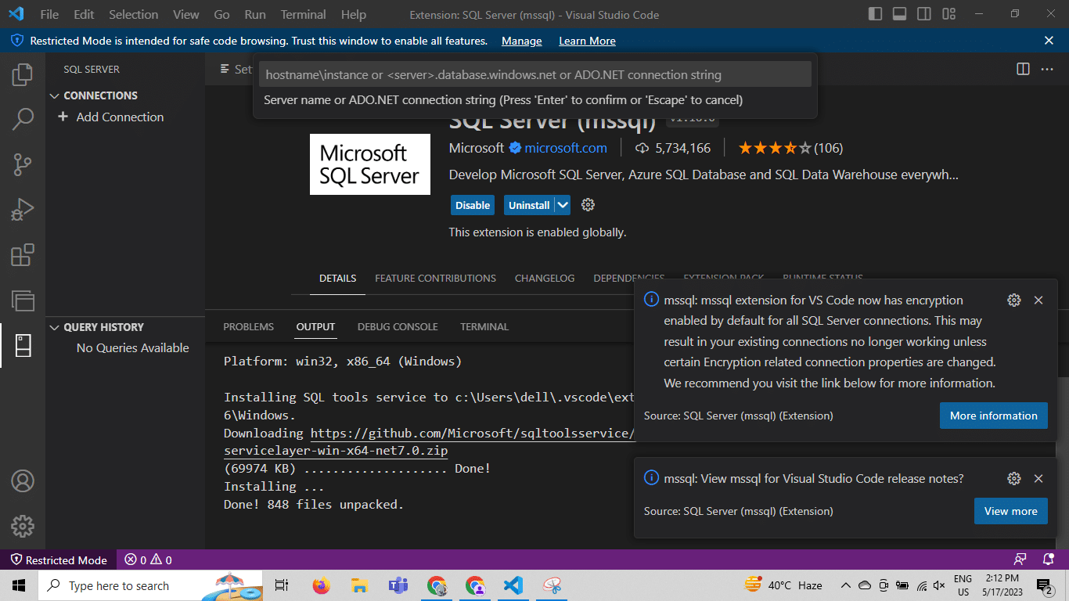Click the extension settings gear next to Uninstall
This screenshot has height=601, width=1069.
[588, 205]
